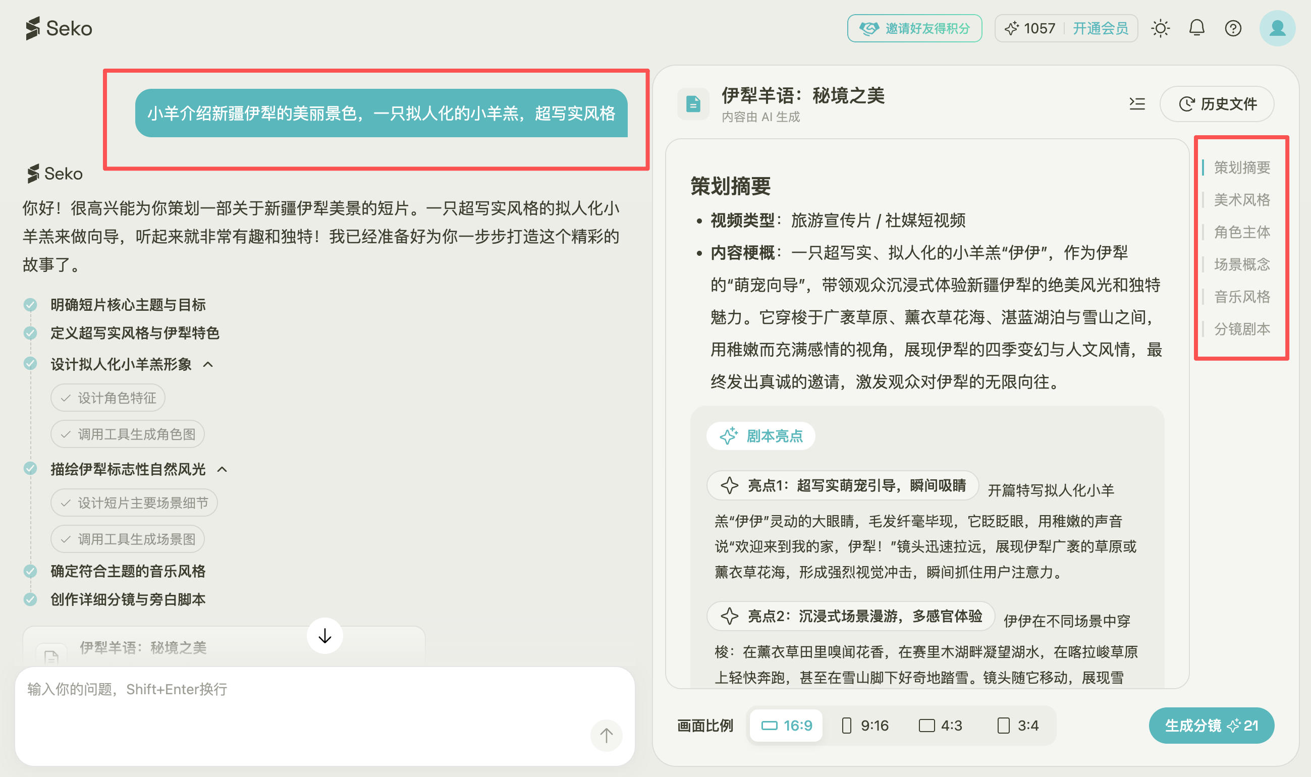
Task: Toggle the 设计角色特征 step checkbox
Action: point(65,398)
